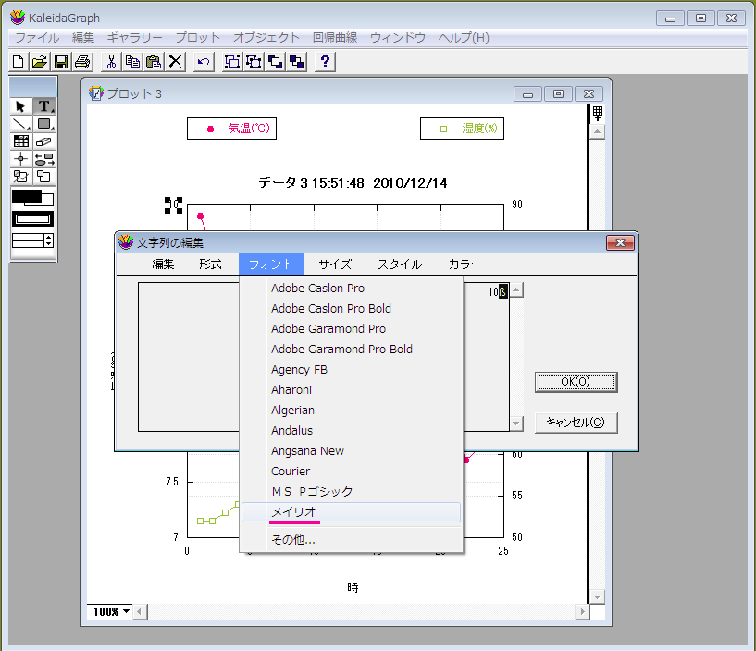
Task: Choose Angsana New font
Action: (351, 451)
